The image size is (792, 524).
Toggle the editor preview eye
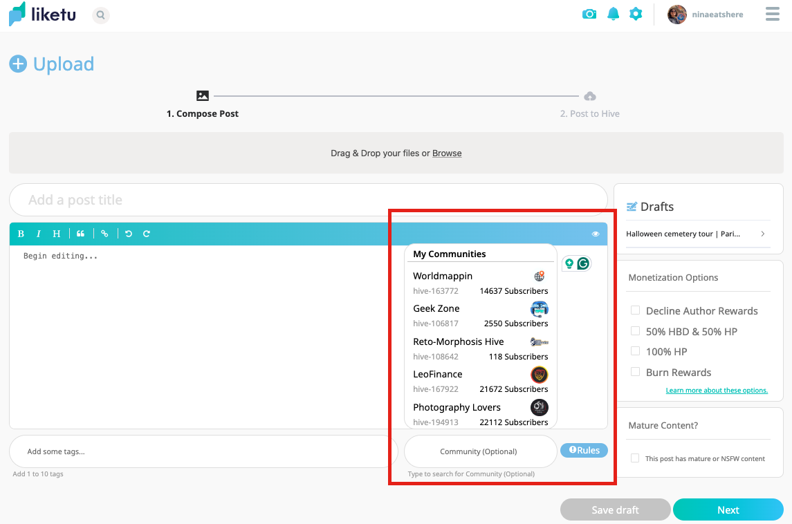(x=596, y=234)
